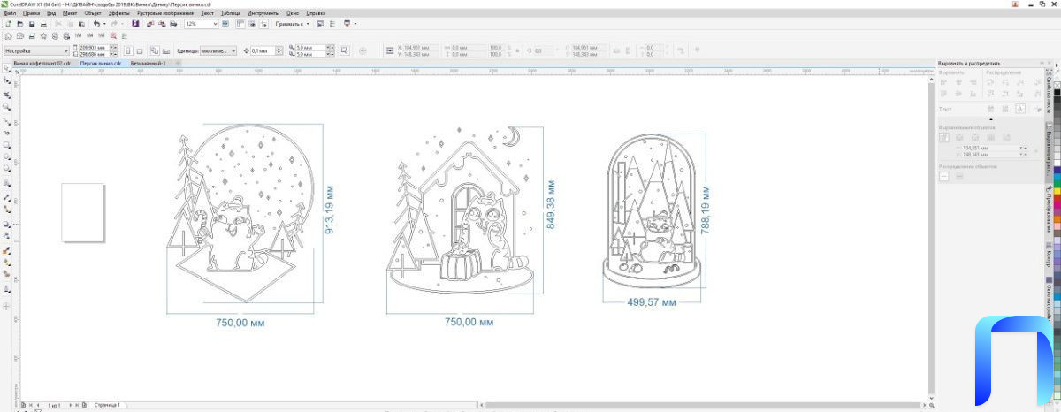Toggle the Show rulers button
The width and height of the screenshot is (1061, 412).
[x=239, y=23]
